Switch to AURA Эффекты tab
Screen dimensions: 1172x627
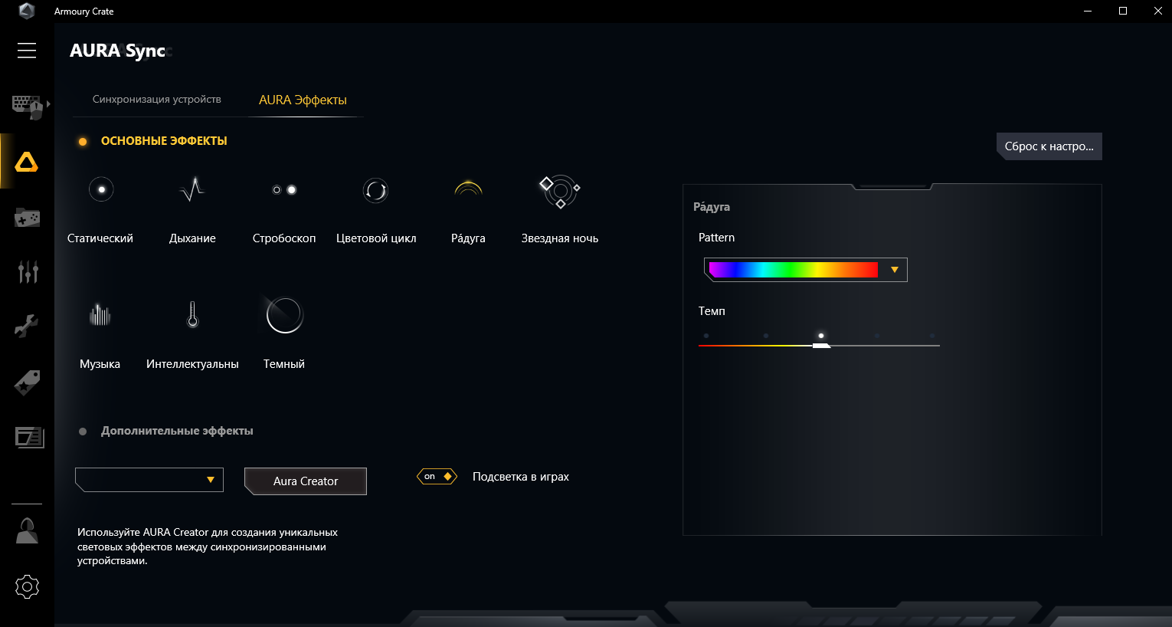tap(303, 100)
